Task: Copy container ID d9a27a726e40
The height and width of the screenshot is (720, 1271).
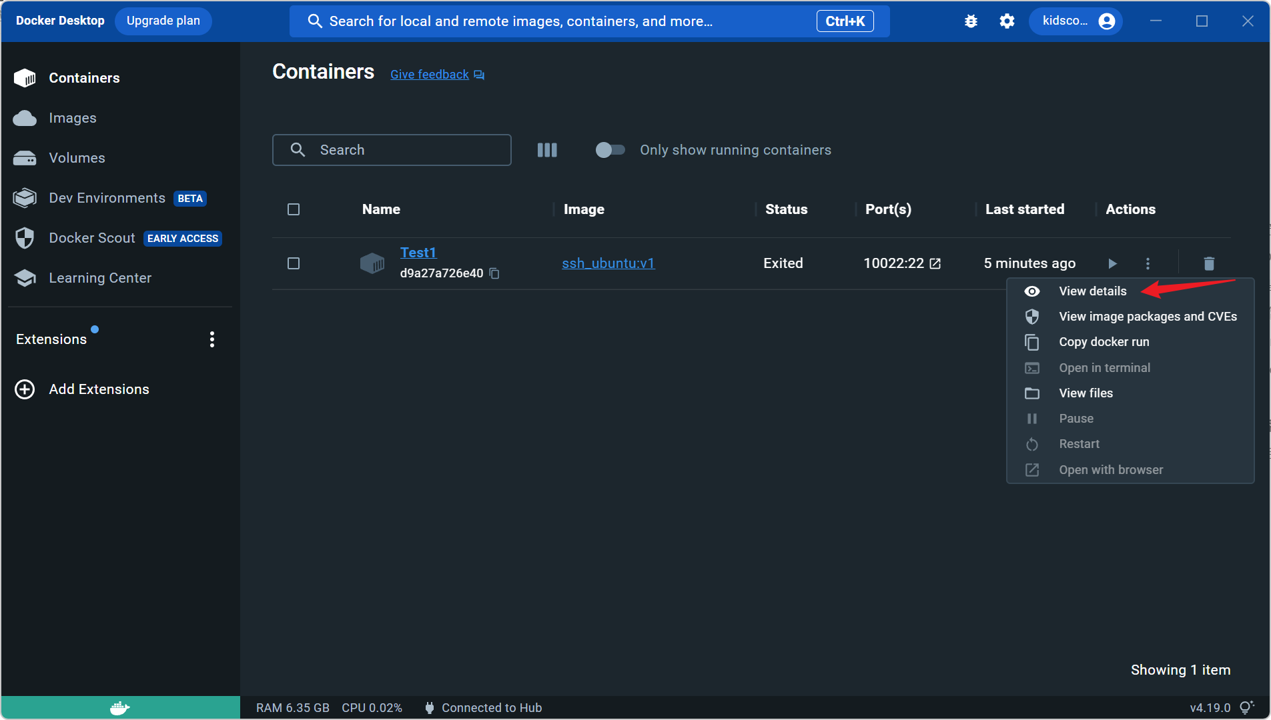Action: 494,273
